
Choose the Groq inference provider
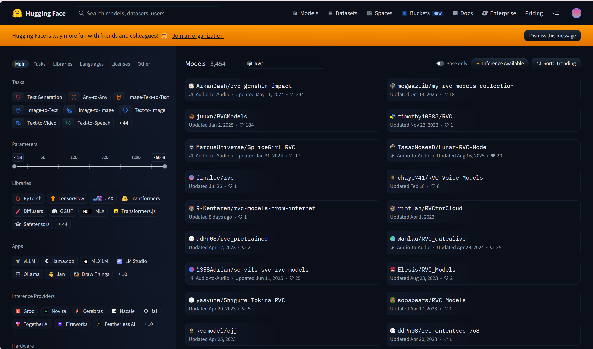point(25,311)
